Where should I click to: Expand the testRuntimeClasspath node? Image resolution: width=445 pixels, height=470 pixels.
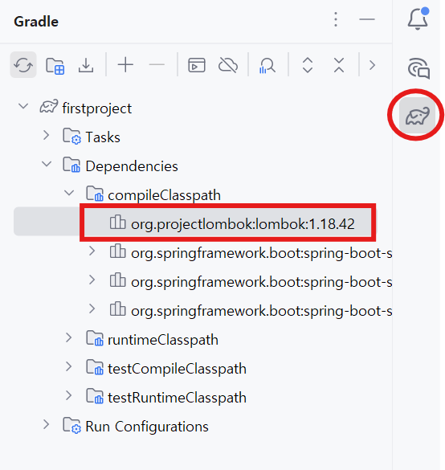[69, 395]
